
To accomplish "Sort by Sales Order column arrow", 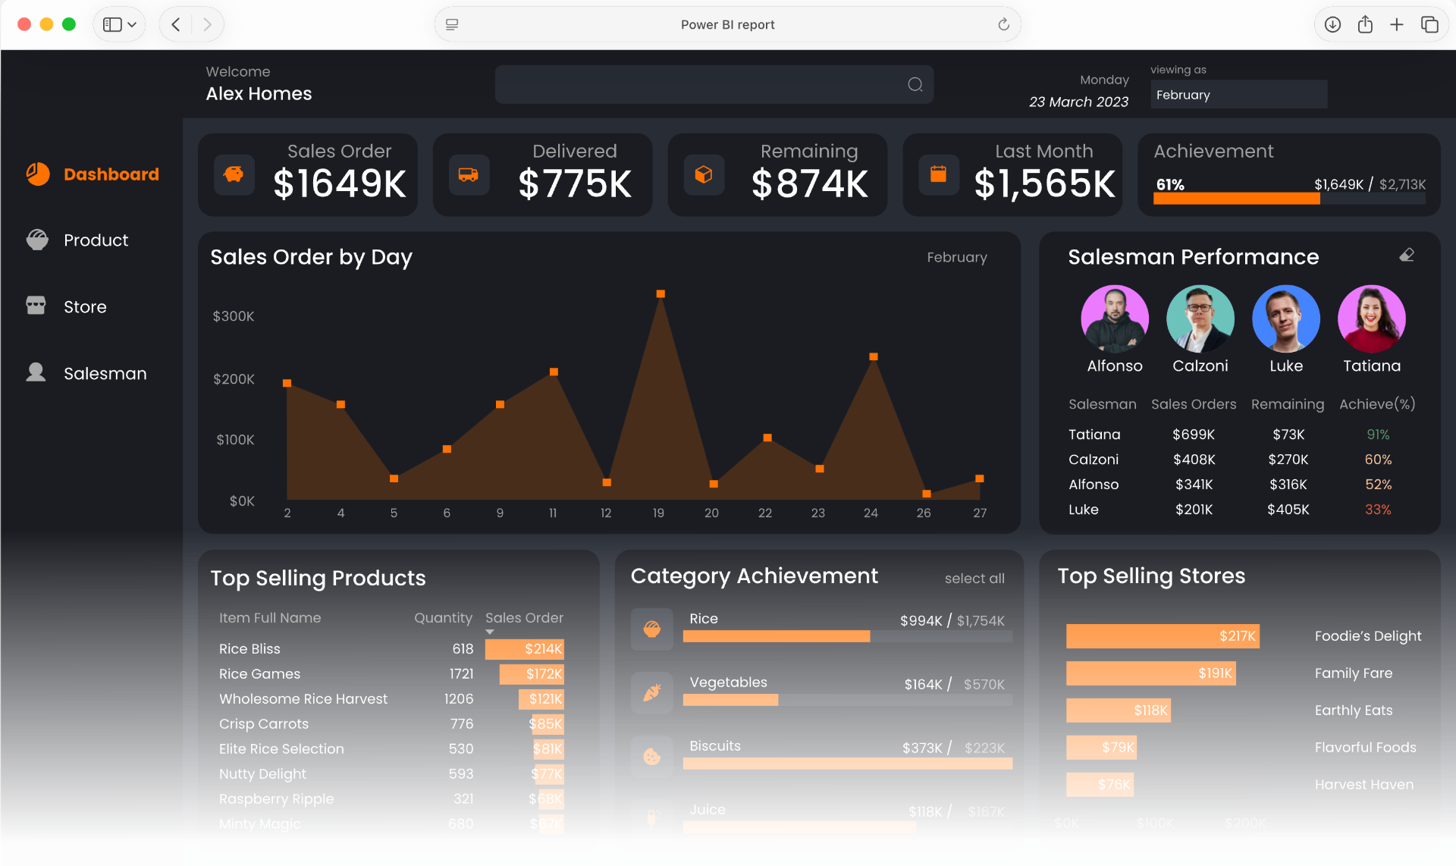I will pos(490,632).
